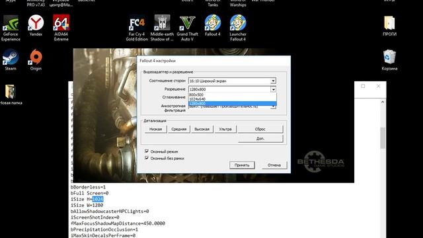Open advanced settings with Доп. button
Screen dimensions: 423x238
click(x=260, y=138)
